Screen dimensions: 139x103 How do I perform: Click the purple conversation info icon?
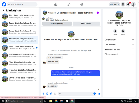[x=98, y=13]
